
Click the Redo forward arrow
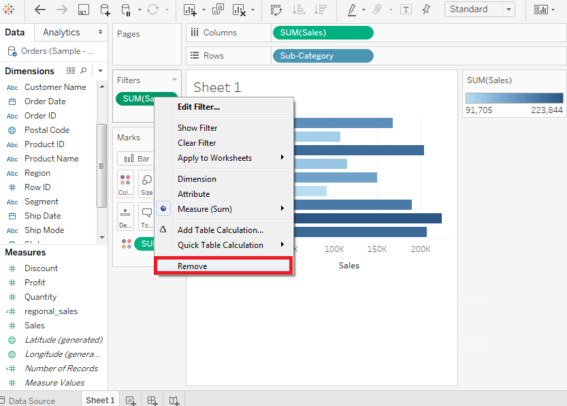(62, 10)
